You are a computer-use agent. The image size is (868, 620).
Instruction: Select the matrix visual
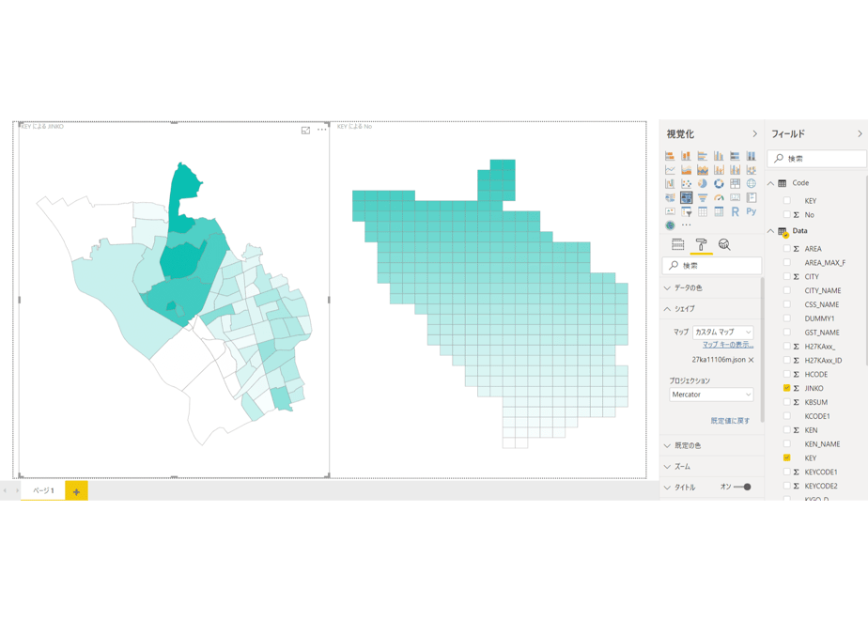[719, 211]
